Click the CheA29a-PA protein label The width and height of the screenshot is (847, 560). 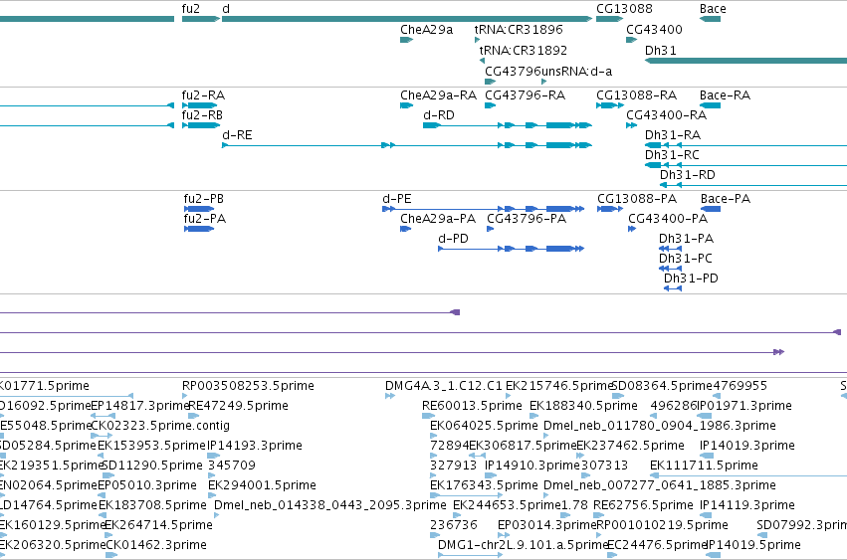[x=438, y=219]
